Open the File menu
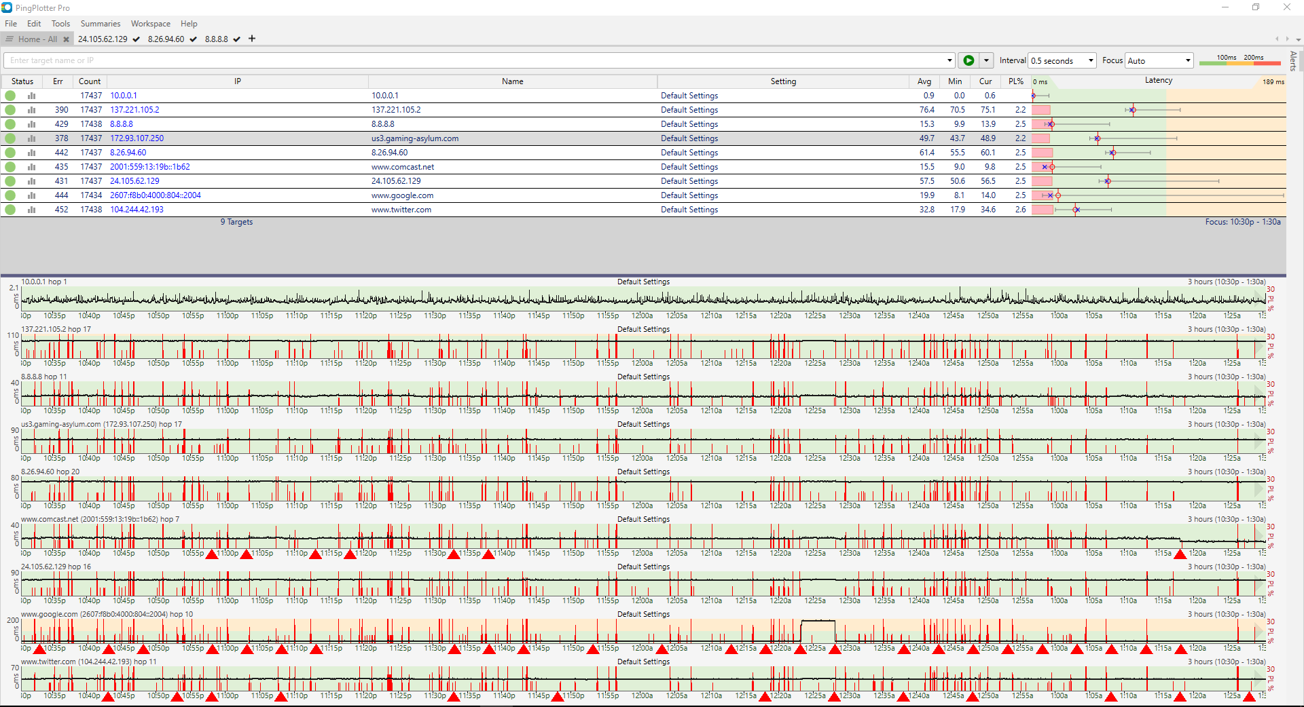The image size is (1304, 707). (x=11, y=24)
